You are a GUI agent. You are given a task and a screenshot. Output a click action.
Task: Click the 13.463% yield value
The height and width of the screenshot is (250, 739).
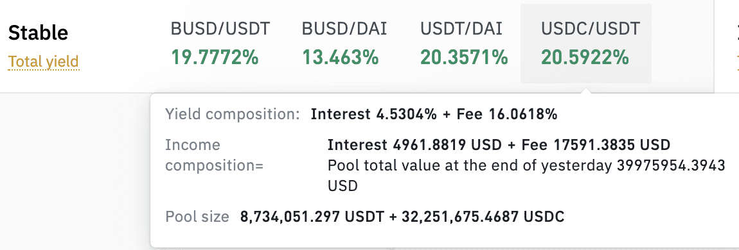pyautogui.click(x=341, y=58)
